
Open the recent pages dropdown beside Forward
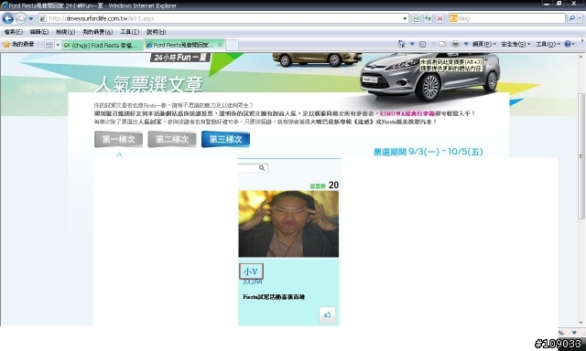click(x=31, y=18)
